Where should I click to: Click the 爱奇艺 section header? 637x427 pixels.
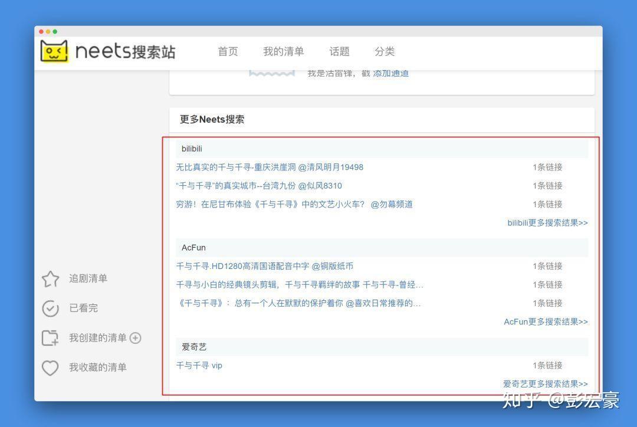click(x=382, y=347)
